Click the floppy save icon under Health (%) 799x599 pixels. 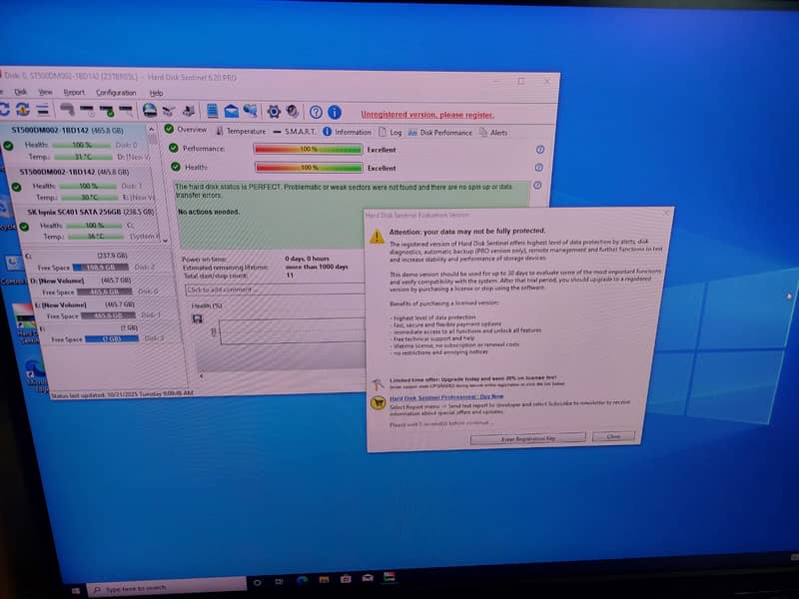(x=197, y=318)
